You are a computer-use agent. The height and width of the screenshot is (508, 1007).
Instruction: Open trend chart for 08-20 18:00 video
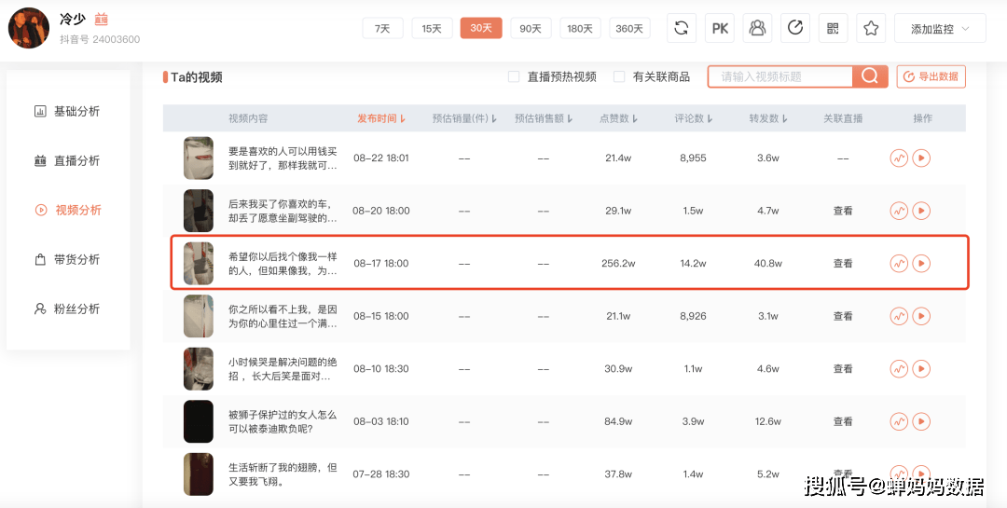[899, 211]
